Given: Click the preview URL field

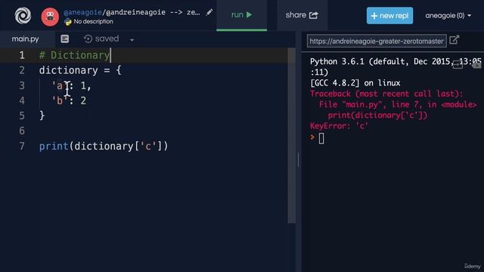Looking at the screenshot, I should click(377, 41).
